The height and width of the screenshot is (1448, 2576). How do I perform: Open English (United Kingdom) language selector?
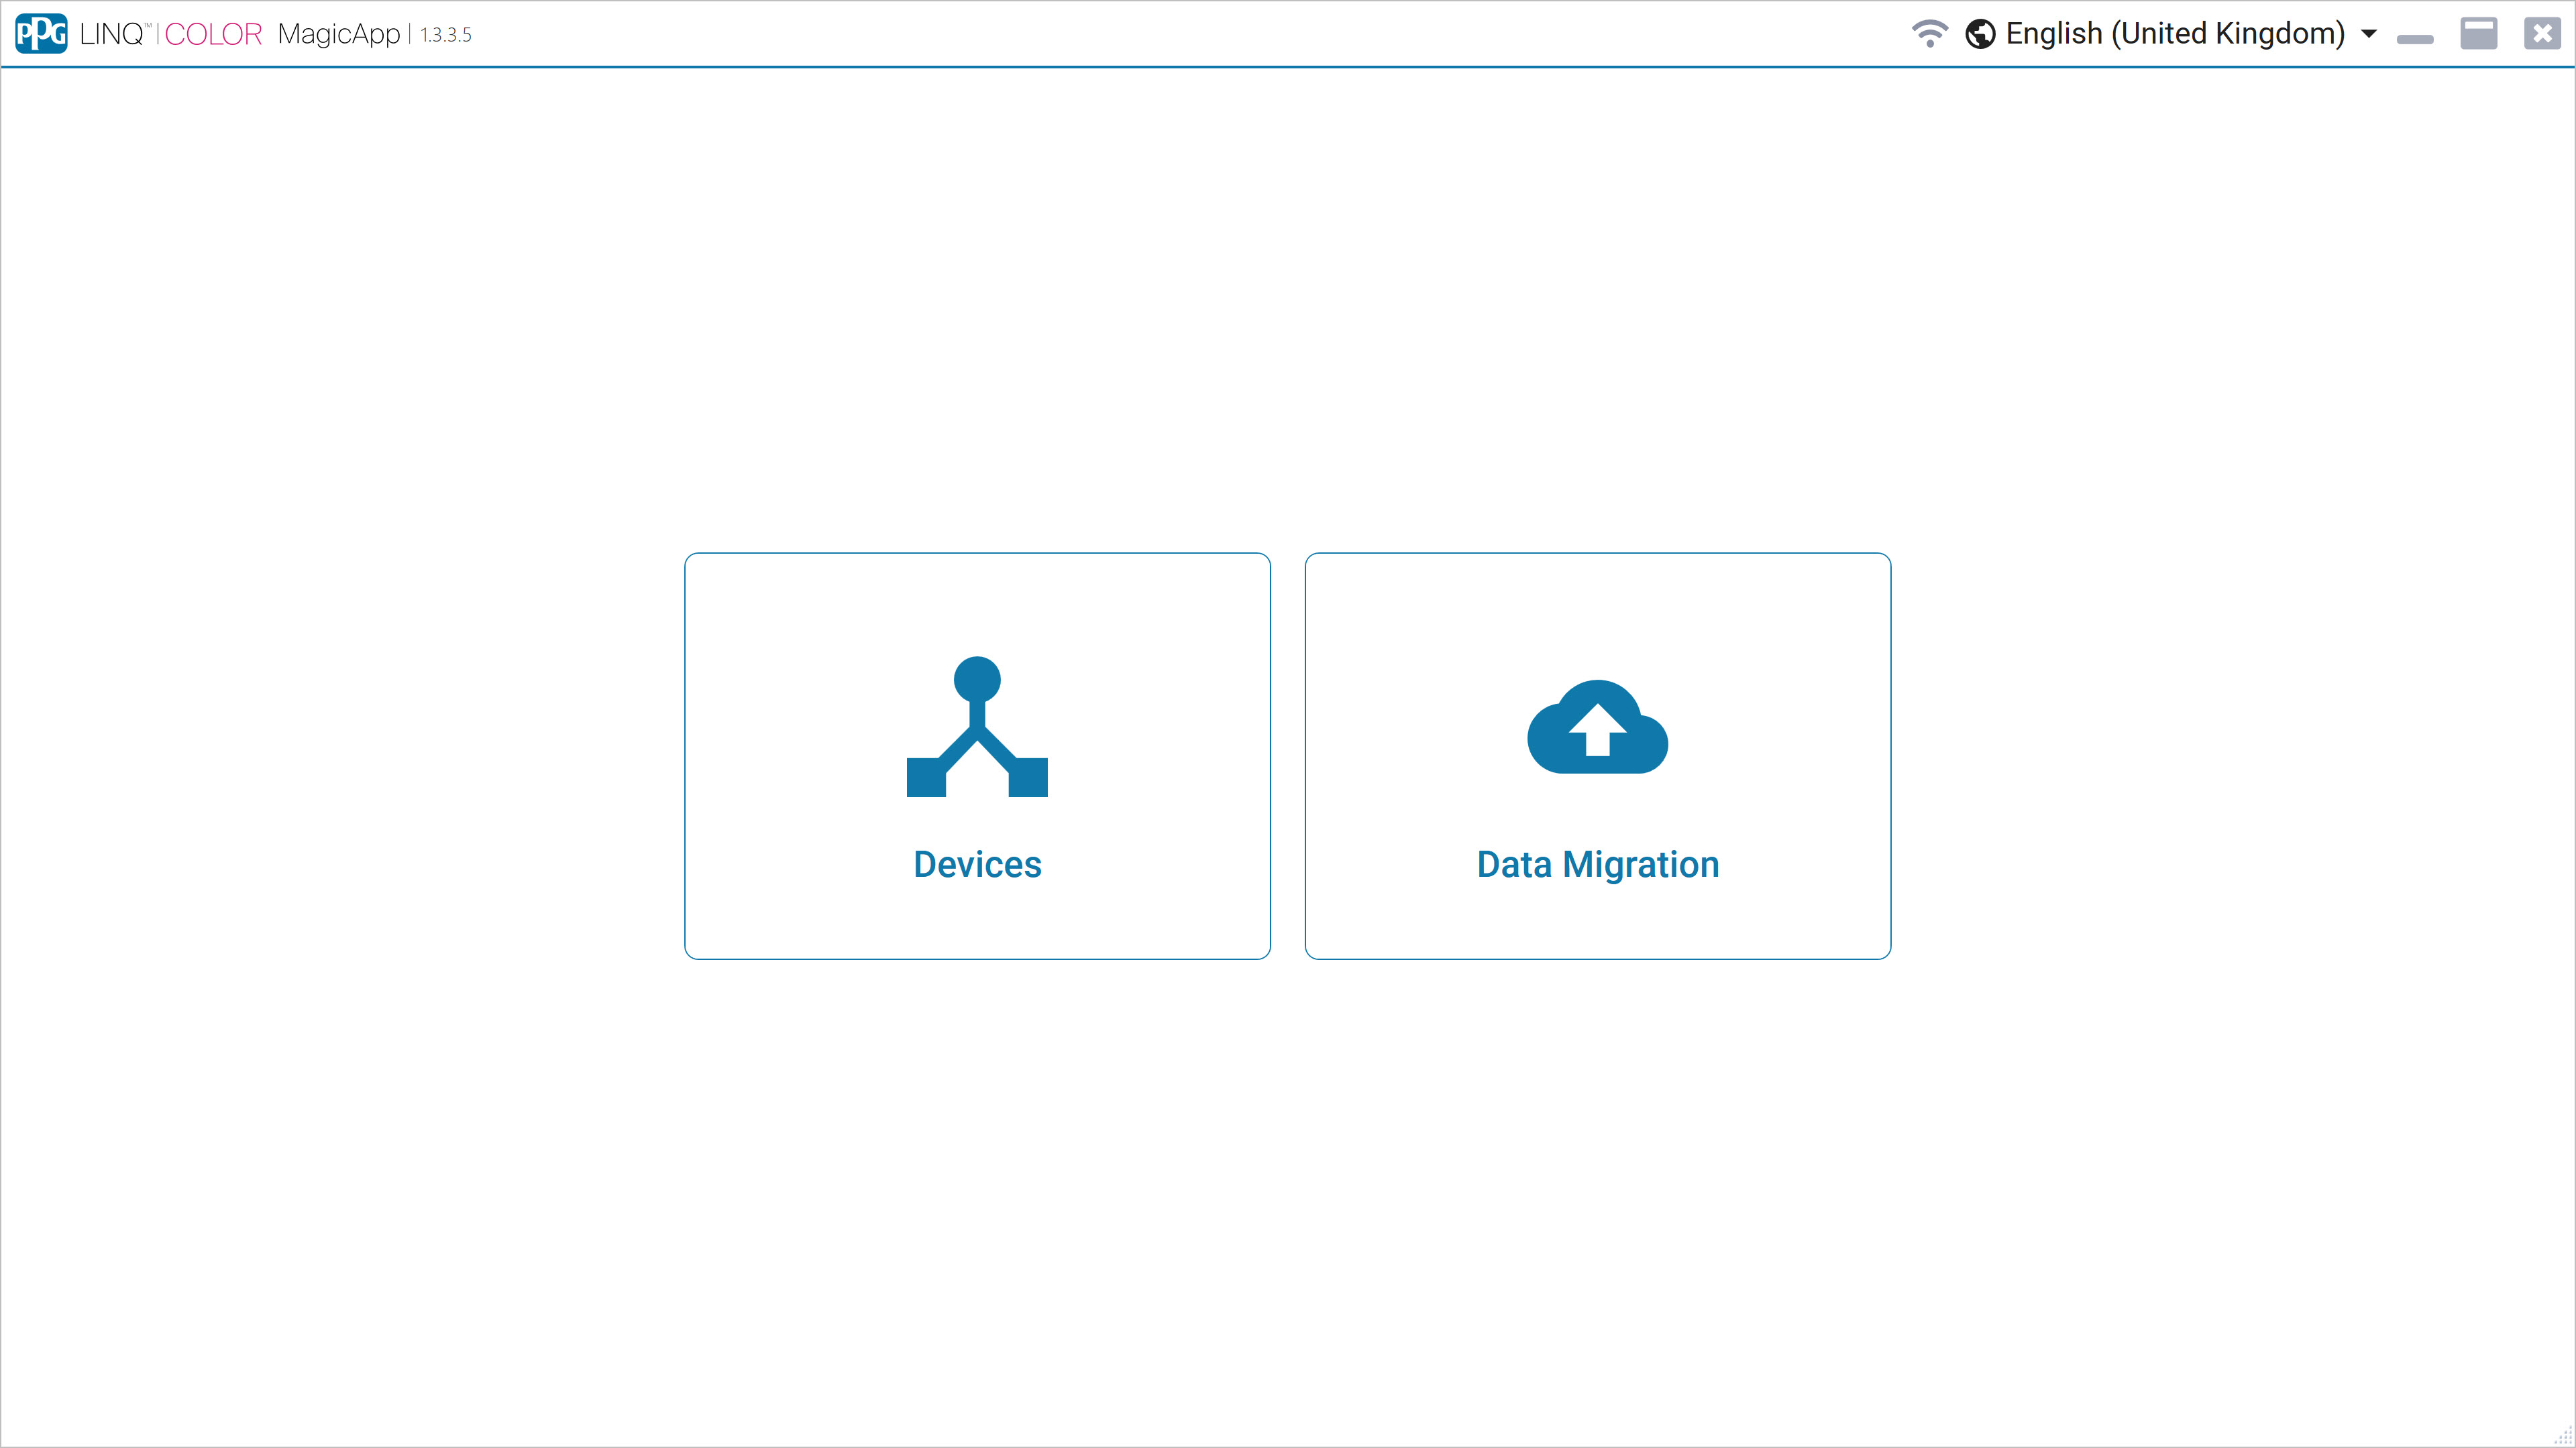[2175, 34]
